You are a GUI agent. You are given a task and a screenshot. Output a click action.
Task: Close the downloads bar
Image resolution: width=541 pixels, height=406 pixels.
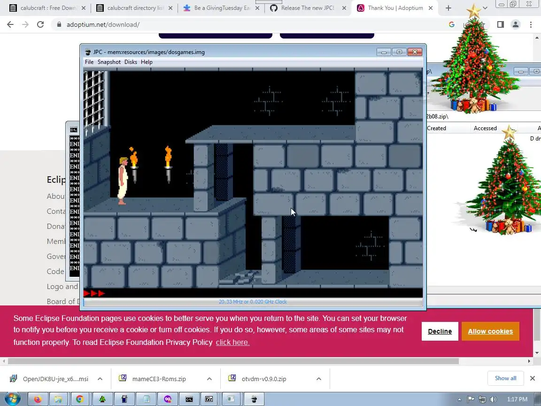533,378
